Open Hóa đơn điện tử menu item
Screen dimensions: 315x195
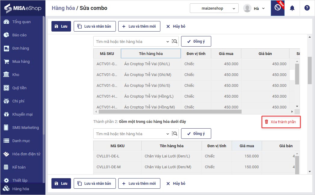pos(26,154)
